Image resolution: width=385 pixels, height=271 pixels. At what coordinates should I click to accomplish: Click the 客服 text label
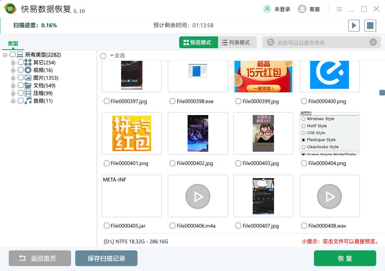(x=315, y=9)
